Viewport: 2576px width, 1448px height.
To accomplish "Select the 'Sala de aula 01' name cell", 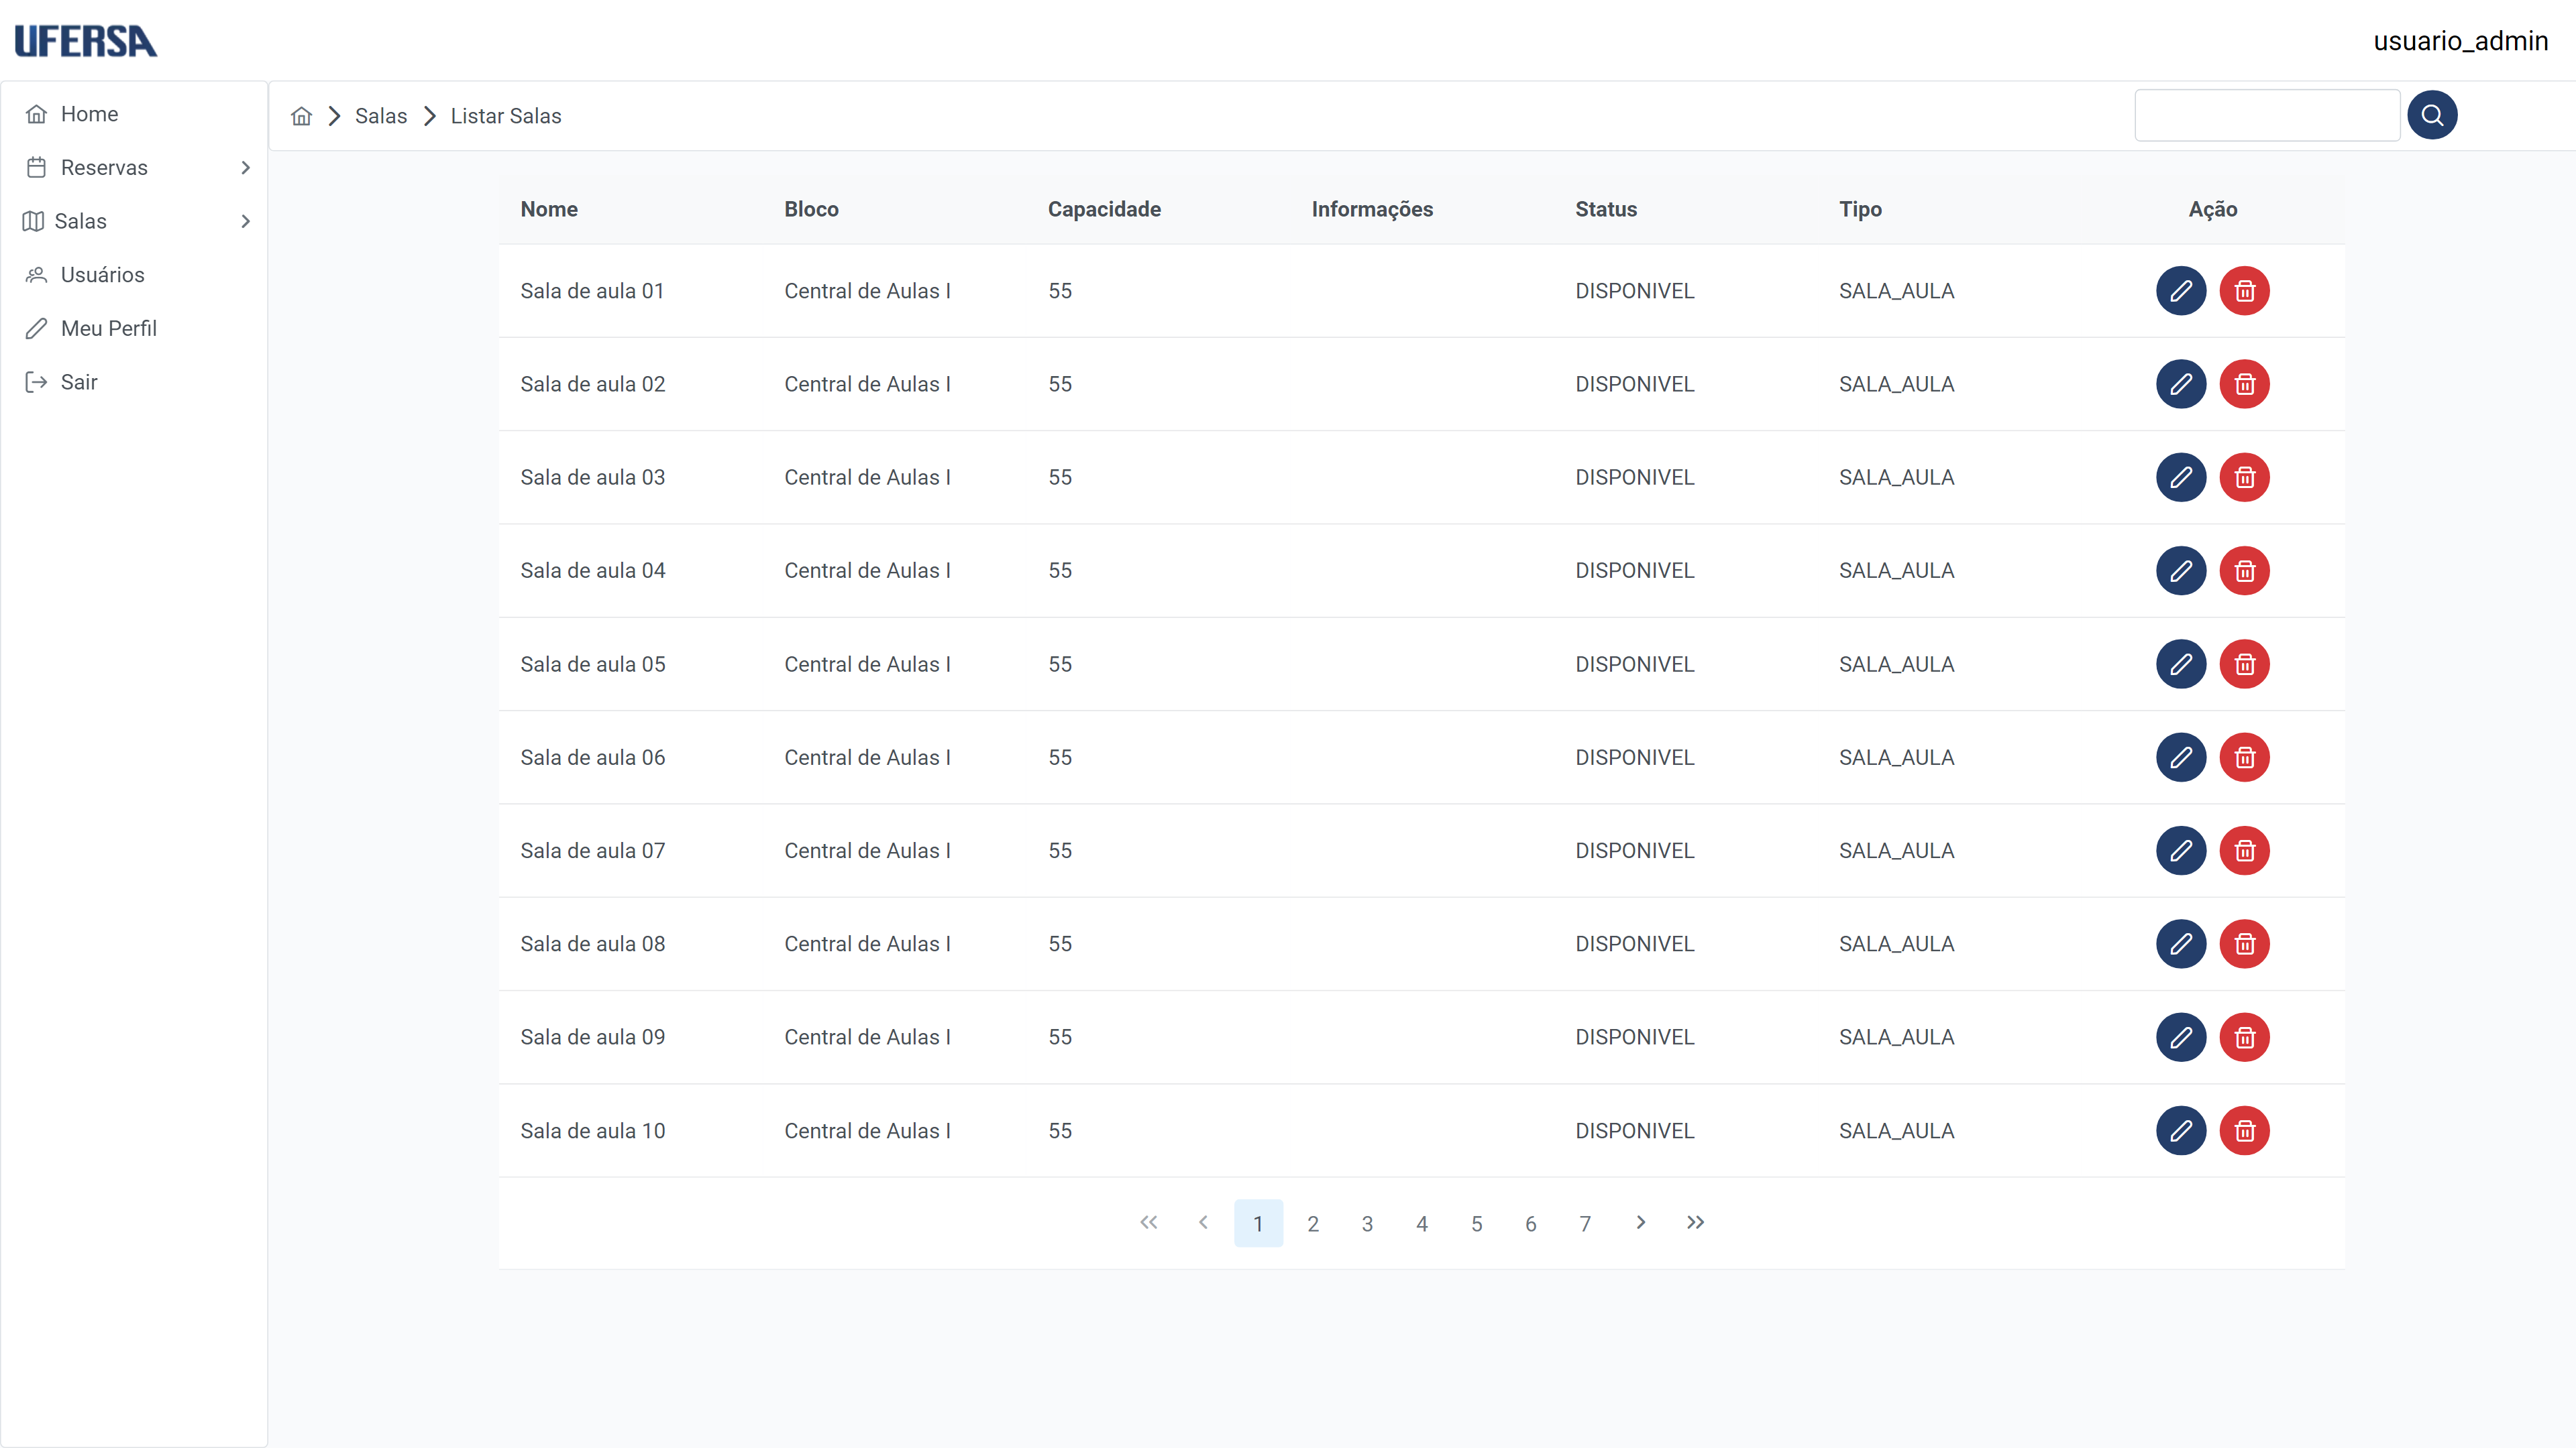I will 592,291.
